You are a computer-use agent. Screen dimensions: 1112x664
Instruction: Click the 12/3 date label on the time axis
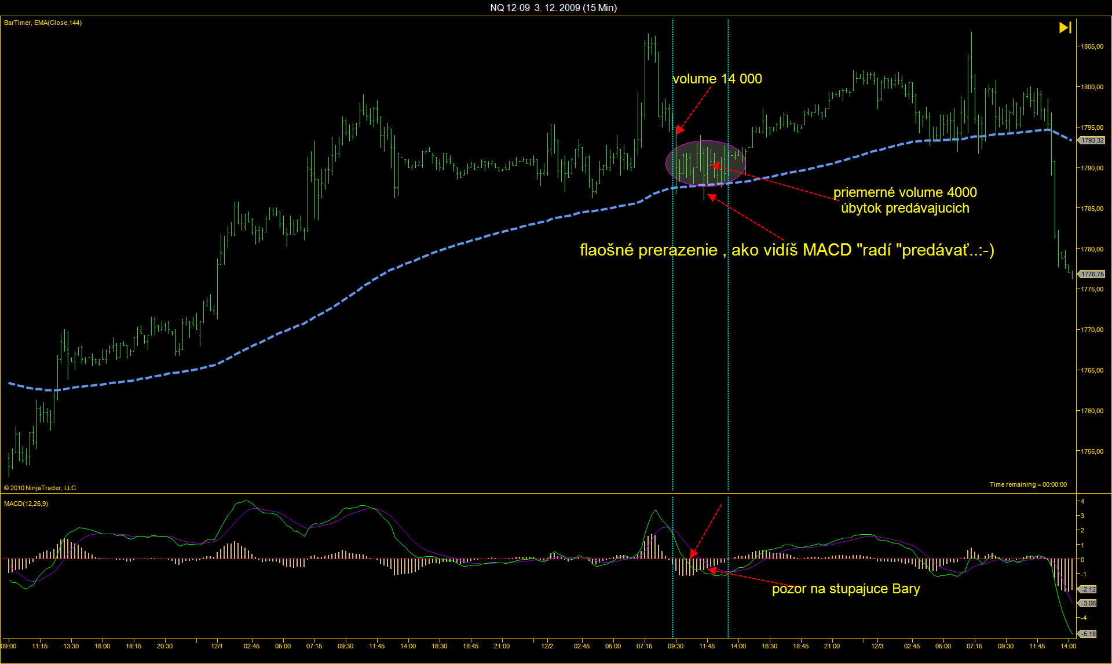click(x=877, y=646)
